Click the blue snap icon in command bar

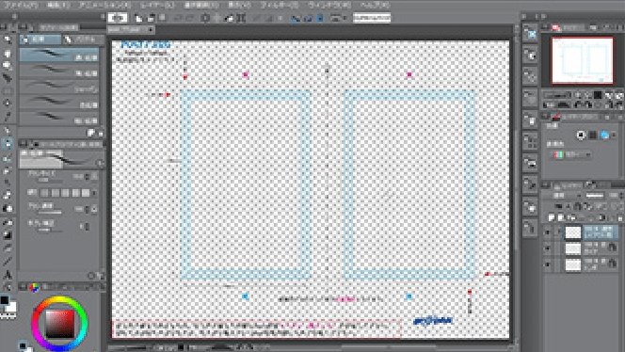pyautogui.click(x=320, y=18)
